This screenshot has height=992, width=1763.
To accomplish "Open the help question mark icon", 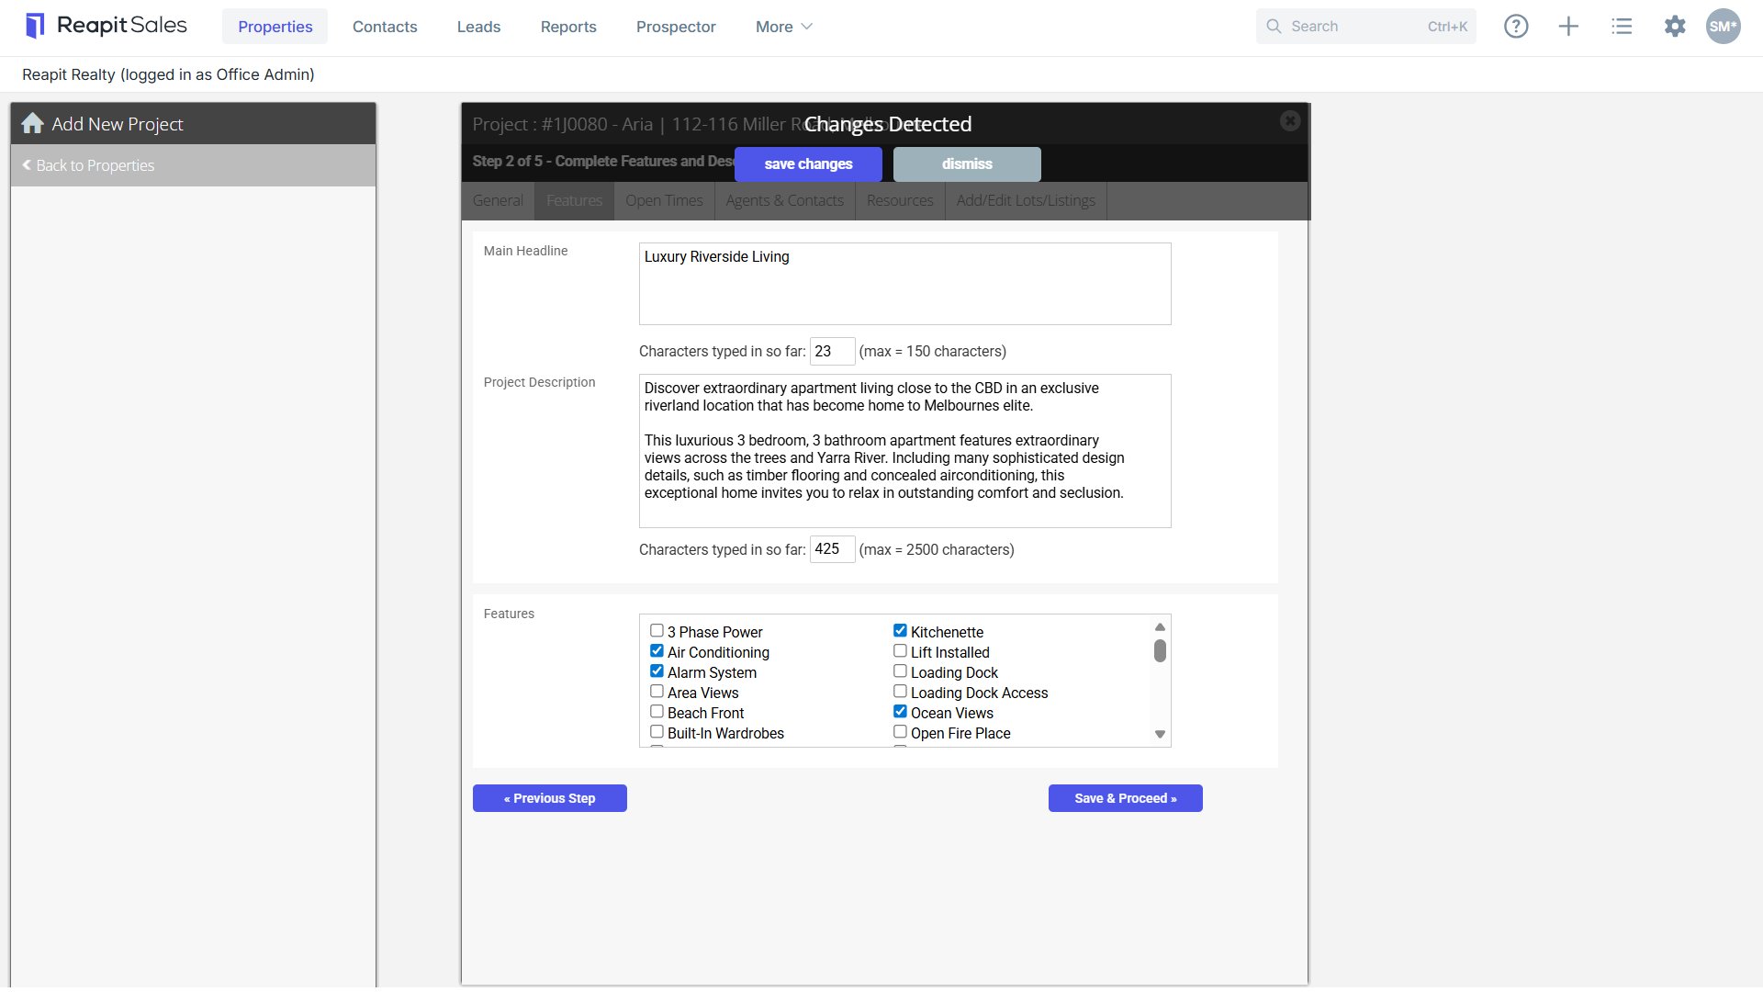I will click(x=1516, y=27).
